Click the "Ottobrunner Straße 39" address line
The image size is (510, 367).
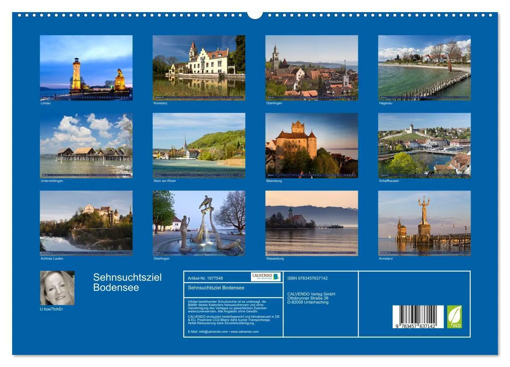308,298
